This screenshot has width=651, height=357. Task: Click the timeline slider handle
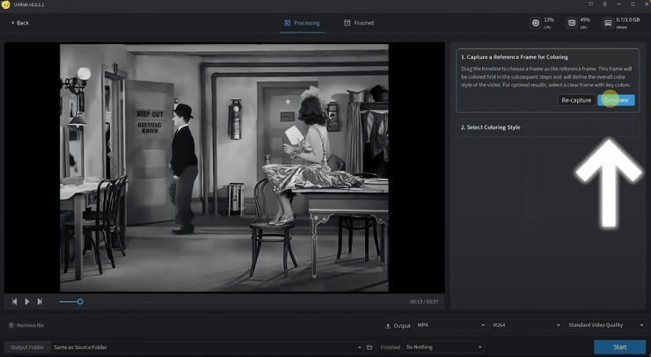tap(80, 302)
